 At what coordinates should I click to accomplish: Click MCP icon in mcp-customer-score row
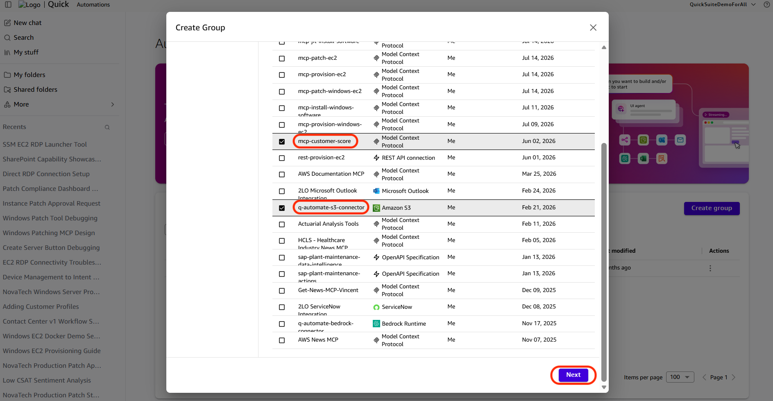point(376,141)
